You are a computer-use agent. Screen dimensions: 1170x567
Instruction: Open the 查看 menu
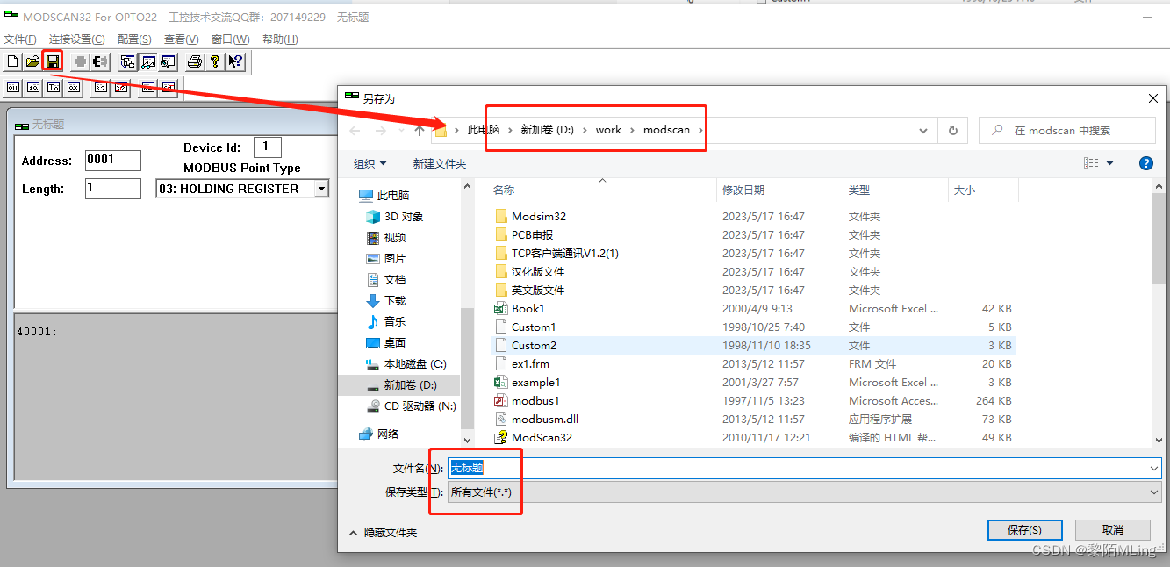[x=181, y=39]
